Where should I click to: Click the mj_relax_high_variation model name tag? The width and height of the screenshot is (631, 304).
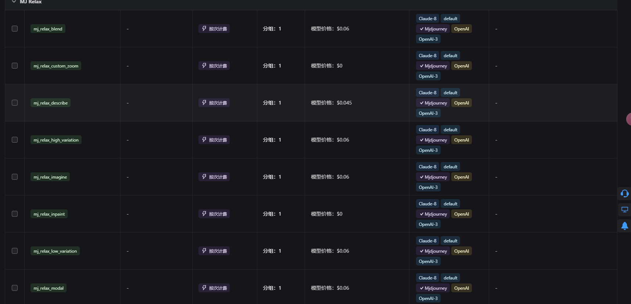tap(56, 140)
